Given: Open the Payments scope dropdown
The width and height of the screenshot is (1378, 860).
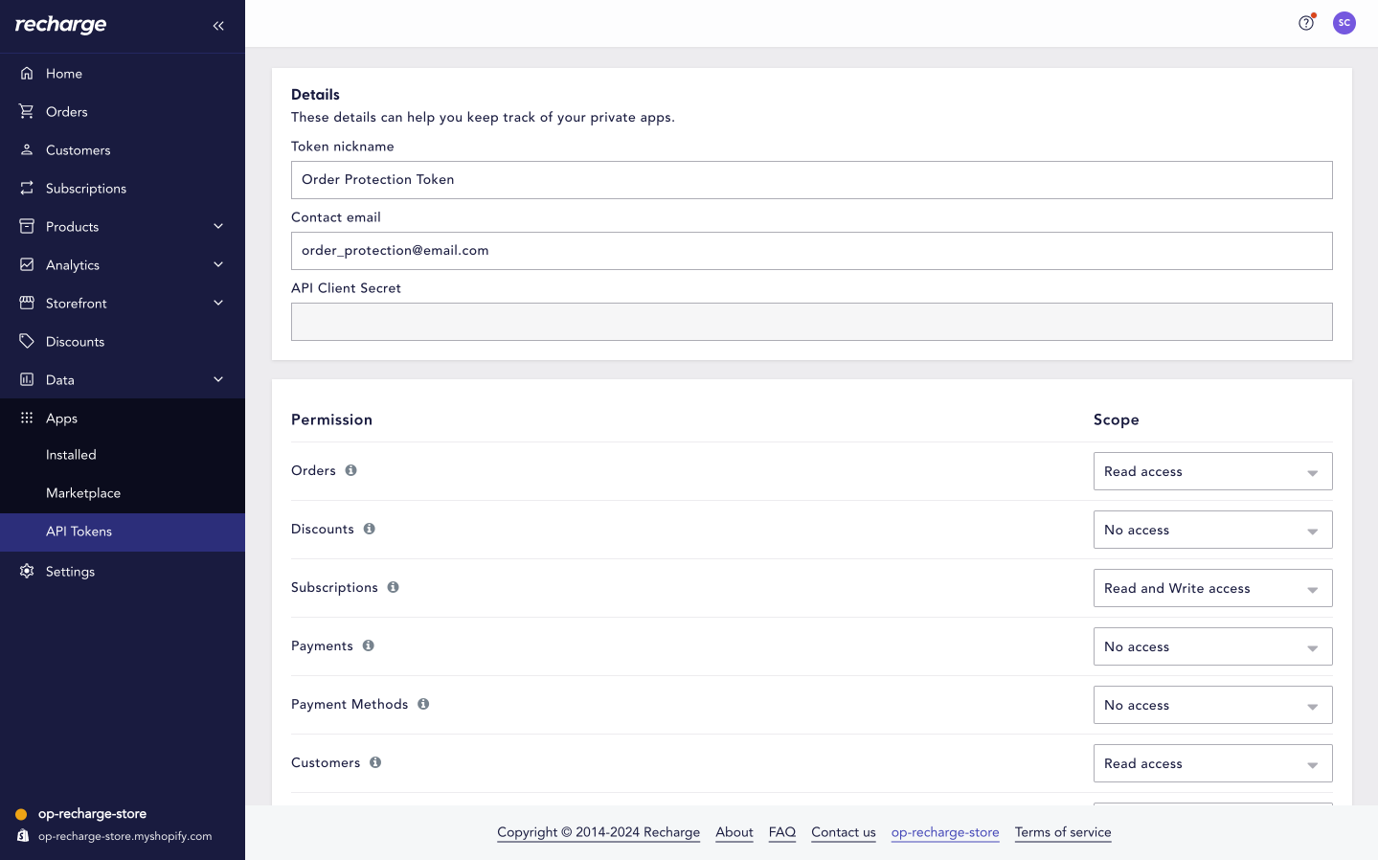Looking at the screenshot, I should (x=1212, y=646).
